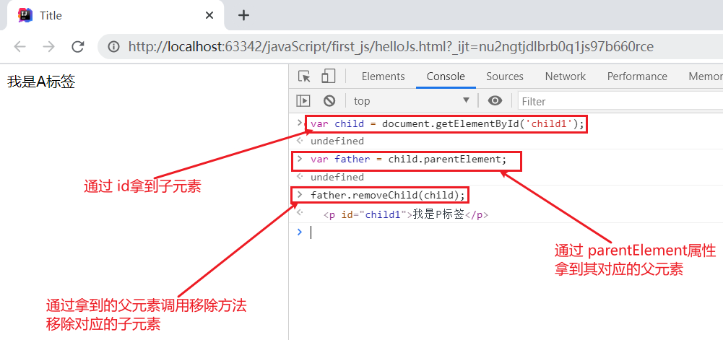Toggle the device toolbar icon

click(x=329, y=77)
